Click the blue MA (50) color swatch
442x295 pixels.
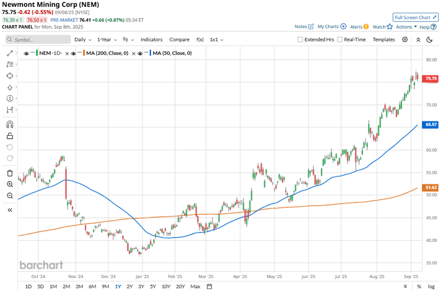[150, 53]
